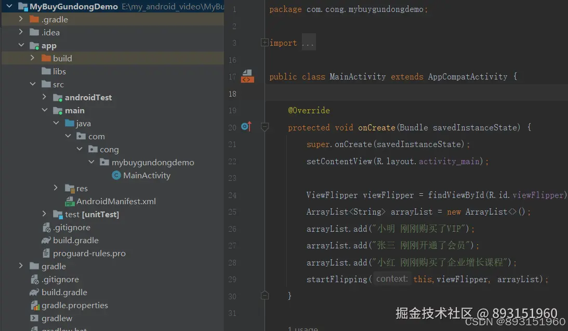Click the collapsed import ellipsis placeholder
Viewport: 568px width, 331px height.
click(x=308, y=43)
